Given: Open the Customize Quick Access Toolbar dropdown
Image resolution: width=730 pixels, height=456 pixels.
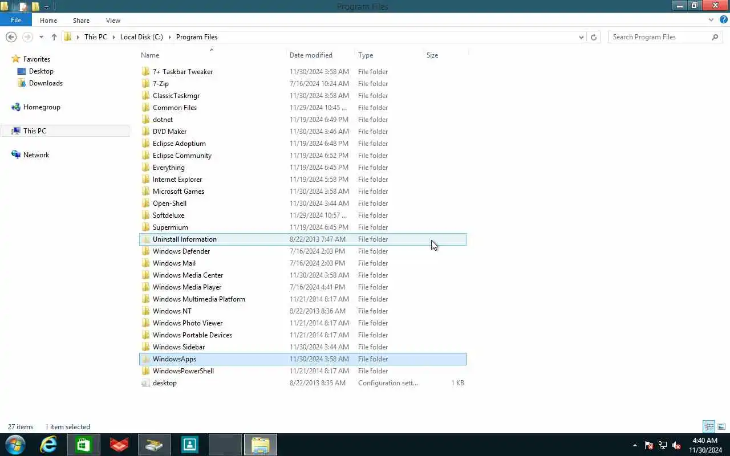Looking at the screenshot, I should [47, 7].
